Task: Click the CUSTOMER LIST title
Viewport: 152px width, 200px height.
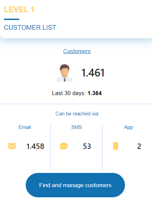Action: [x=30, y=27]
